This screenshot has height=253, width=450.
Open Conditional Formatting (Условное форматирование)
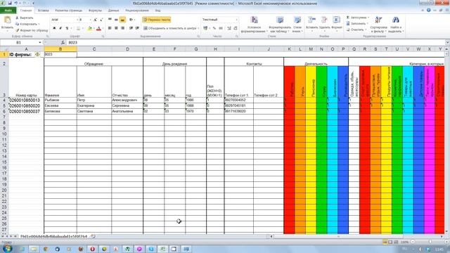[x=254, y=24]
